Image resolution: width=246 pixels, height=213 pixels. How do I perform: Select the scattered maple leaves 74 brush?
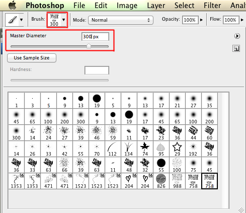145,149
